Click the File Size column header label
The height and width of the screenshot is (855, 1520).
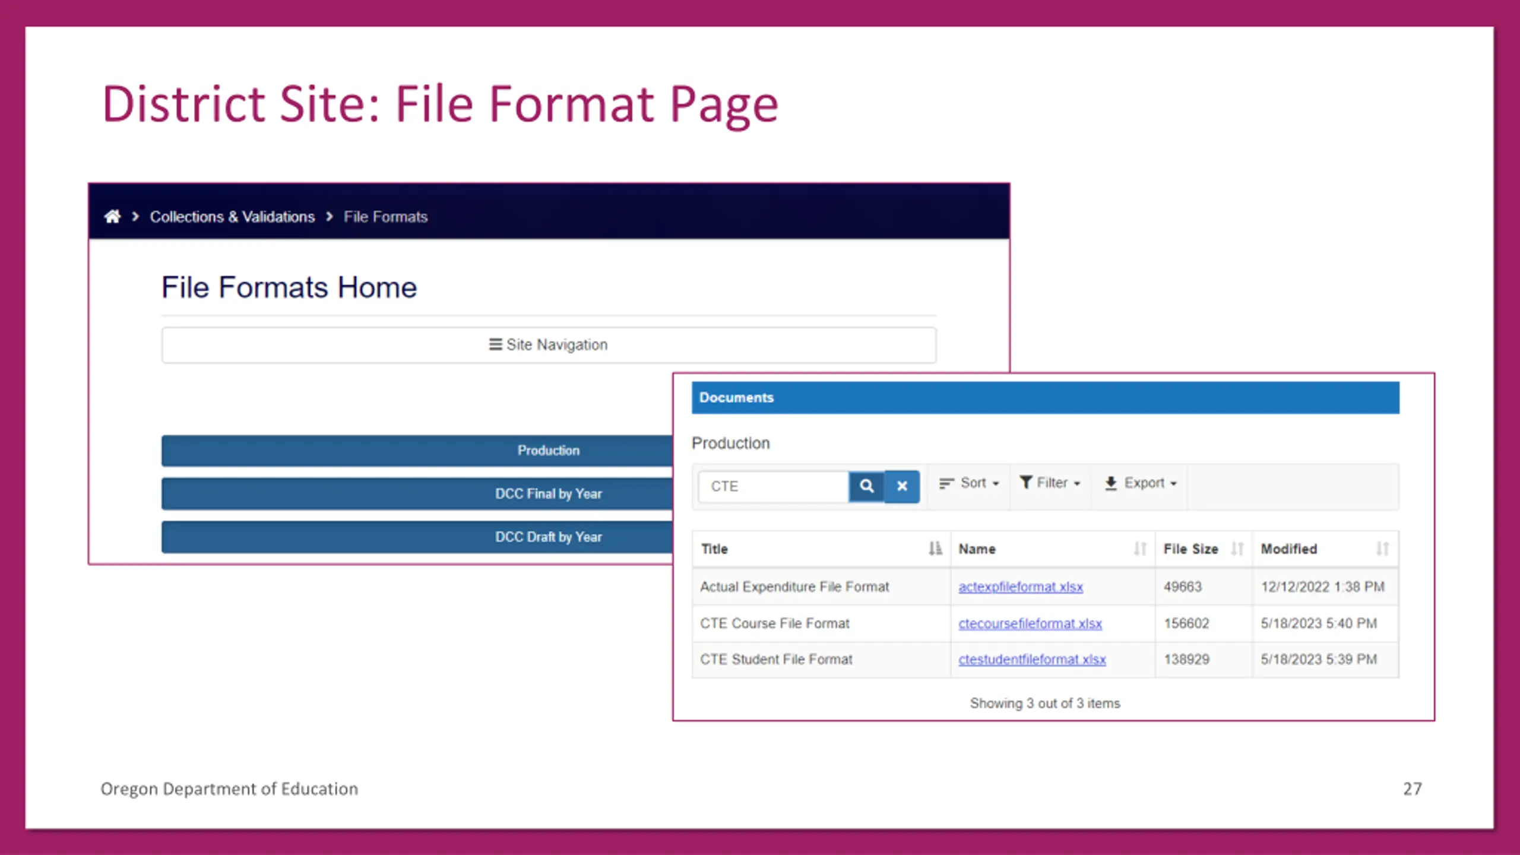[1190, 549]
